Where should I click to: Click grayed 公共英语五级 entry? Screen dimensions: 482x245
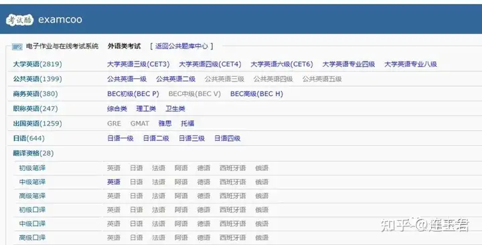[322, 79]
